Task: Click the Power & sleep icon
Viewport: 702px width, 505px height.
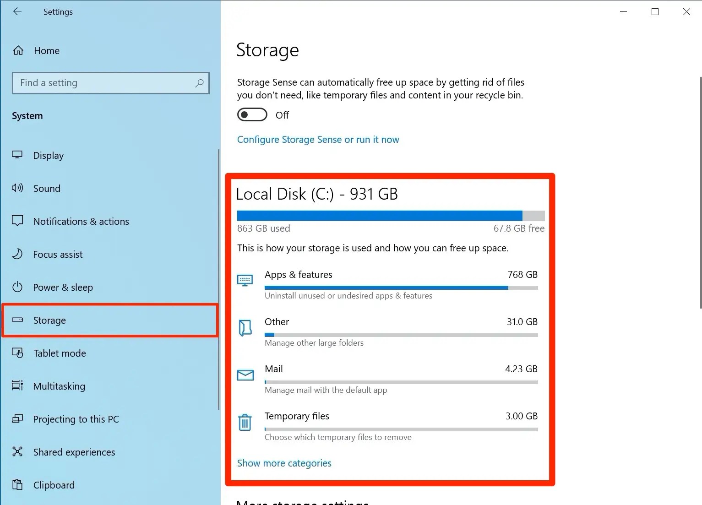Action: [x=17, y=287]
